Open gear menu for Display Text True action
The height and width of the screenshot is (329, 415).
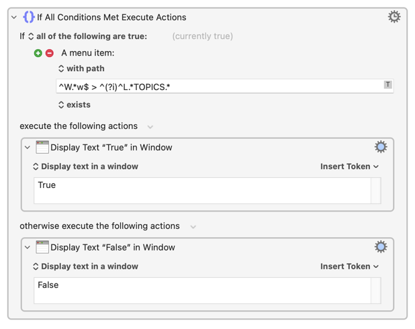pos(381,147)
